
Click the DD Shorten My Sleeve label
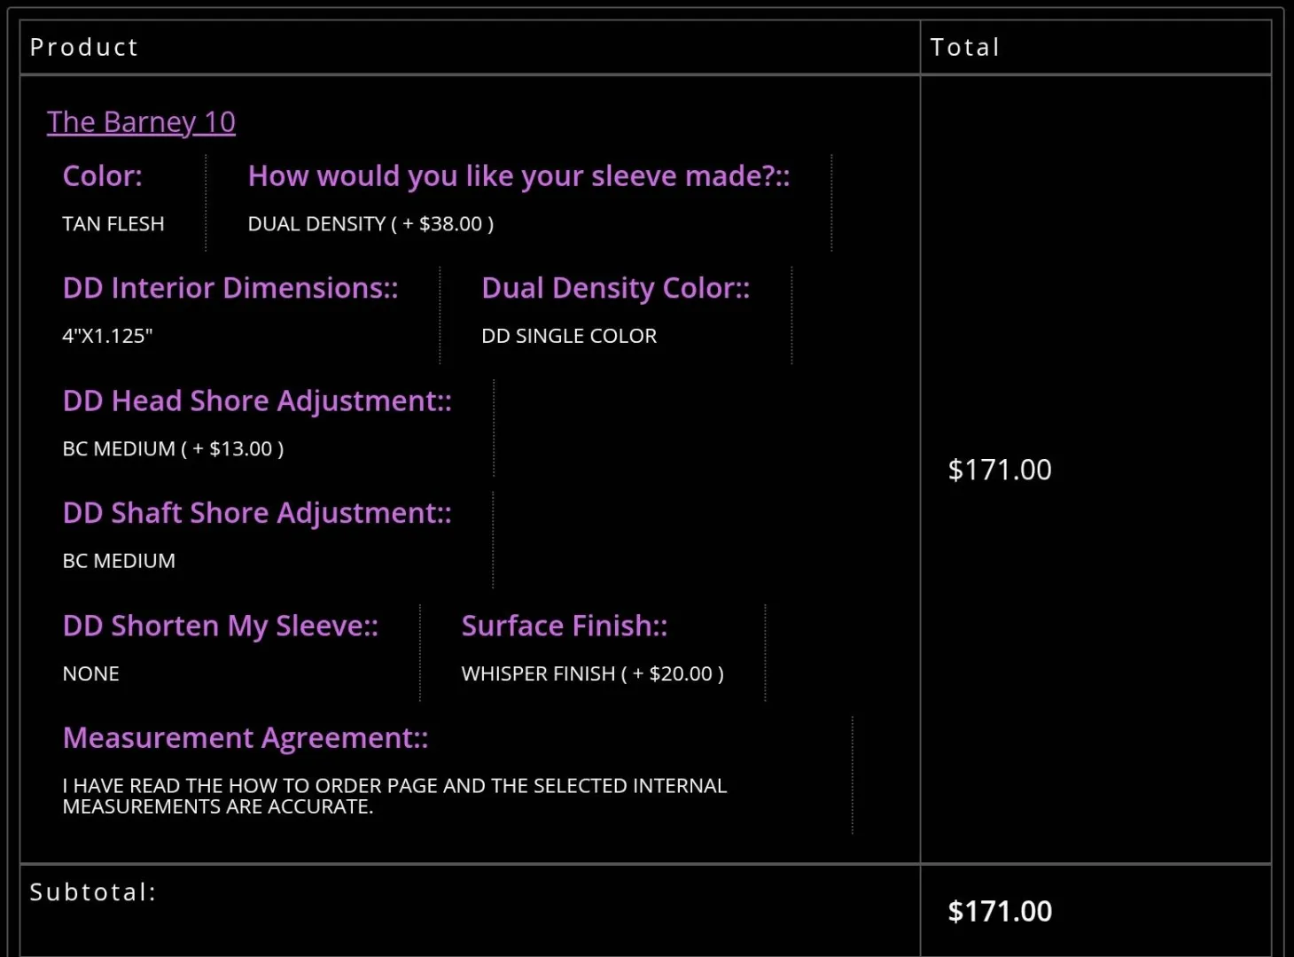(x=221, y=626)
